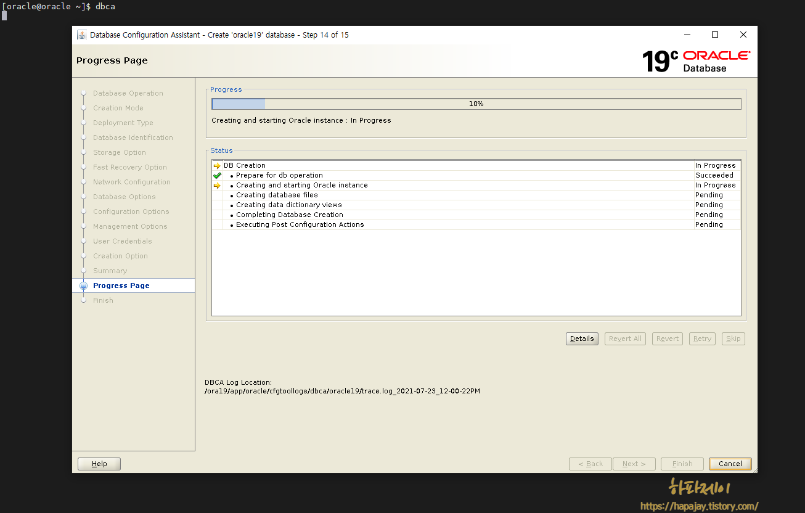Click the yellow arrow beside DB Creation

click(217, 166)
